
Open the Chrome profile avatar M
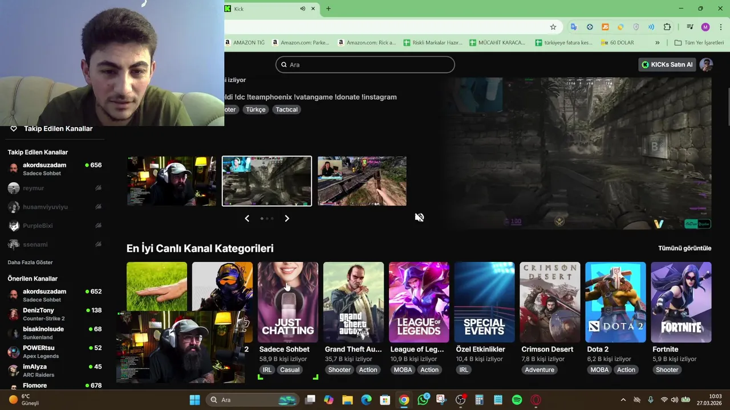705,27
